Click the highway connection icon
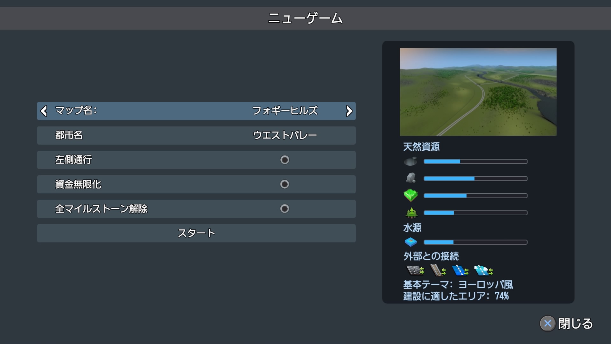Screen dimensions: 611x344 click(415, 270)
